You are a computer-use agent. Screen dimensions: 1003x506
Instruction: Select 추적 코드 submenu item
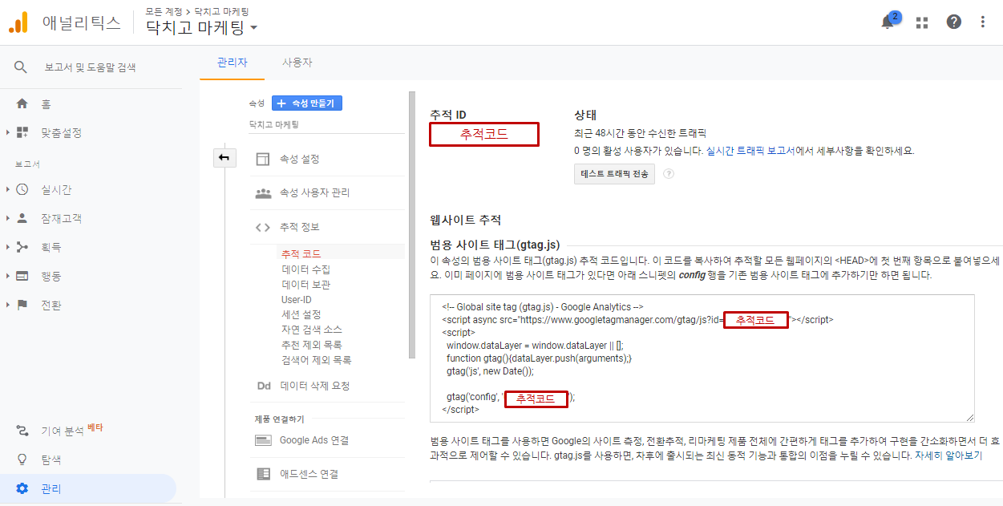(x=301, y=254)
